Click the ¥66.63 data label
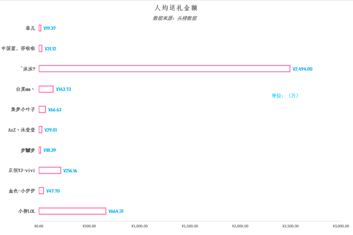This screenshot has width=353, height=235. click(55, 110)
